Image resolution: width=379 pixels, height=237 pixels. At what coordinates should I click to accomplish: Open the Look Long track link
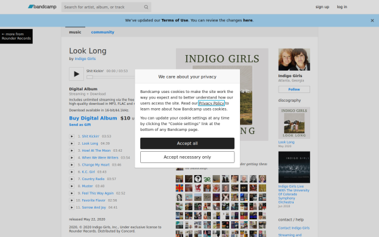coord(90,143)
